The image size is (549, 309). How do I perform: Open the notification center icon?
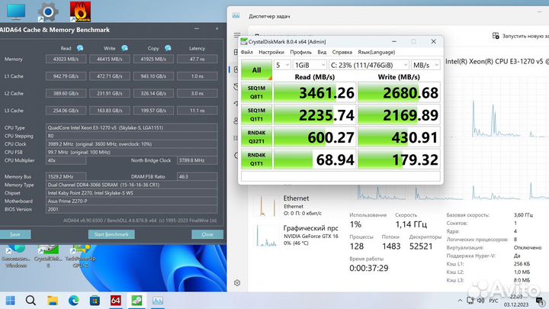click(541, 301)
